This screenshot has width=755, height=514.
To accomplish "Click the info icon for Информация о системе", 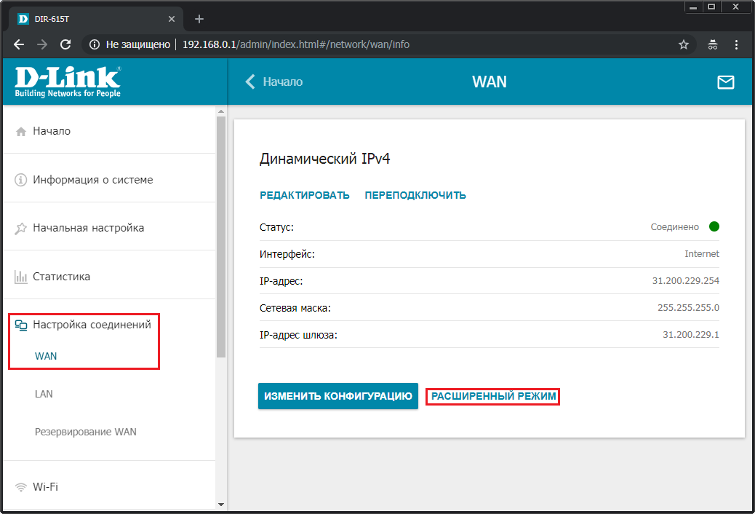I will coord(20,180).
